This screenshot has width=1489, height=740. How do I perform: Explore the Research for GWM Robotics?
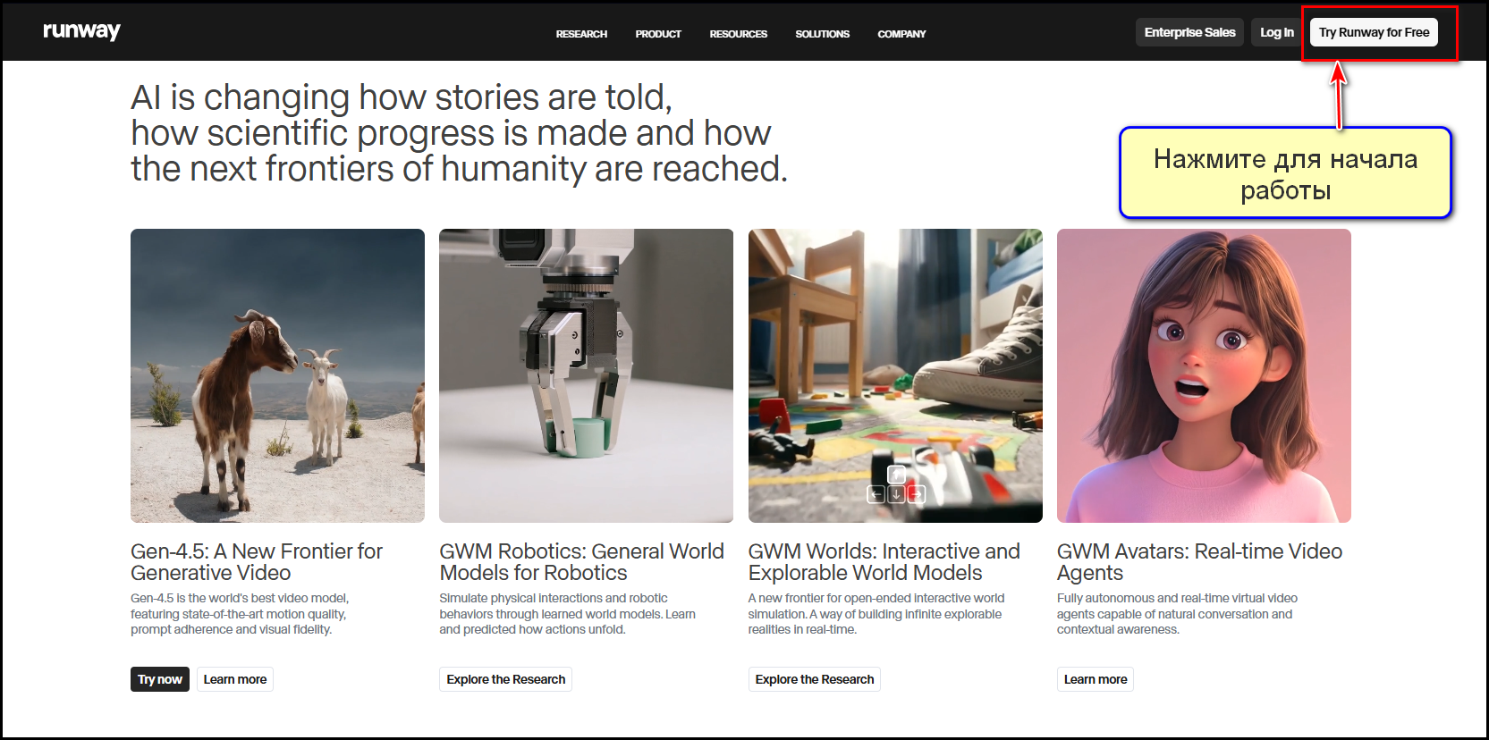click(x=505, y=679)
